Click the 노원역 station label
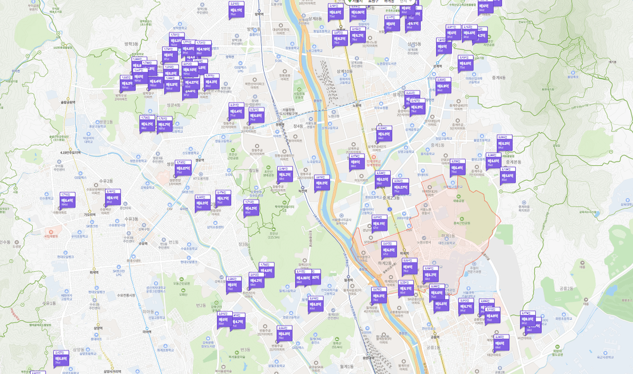Screen dimensions: 633x374 pyautogui.click(x=356, y=105)
